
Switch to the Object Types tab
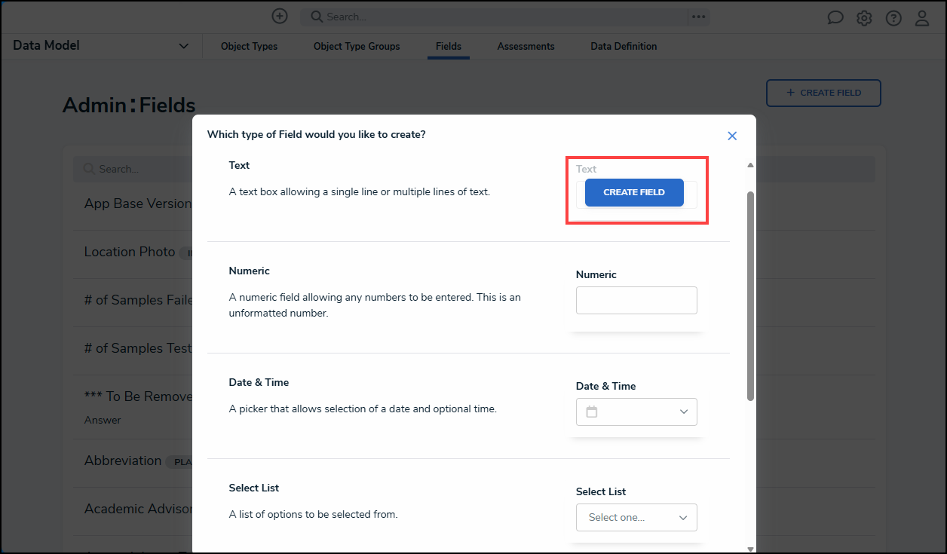249,46
